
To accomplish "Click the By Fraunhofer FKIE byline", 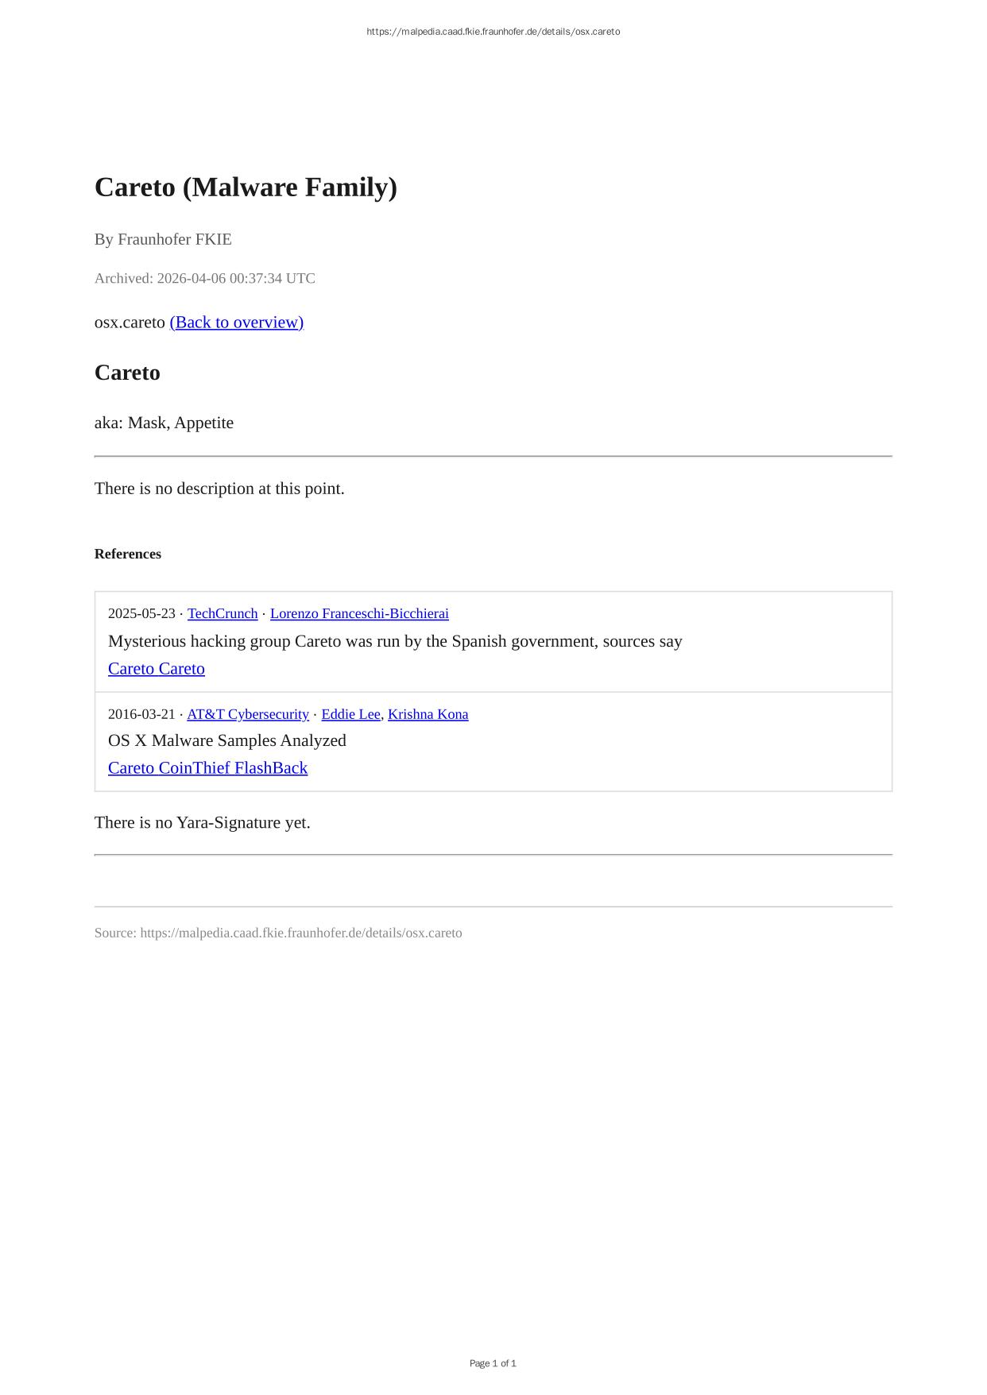I will tap(163, 239).
